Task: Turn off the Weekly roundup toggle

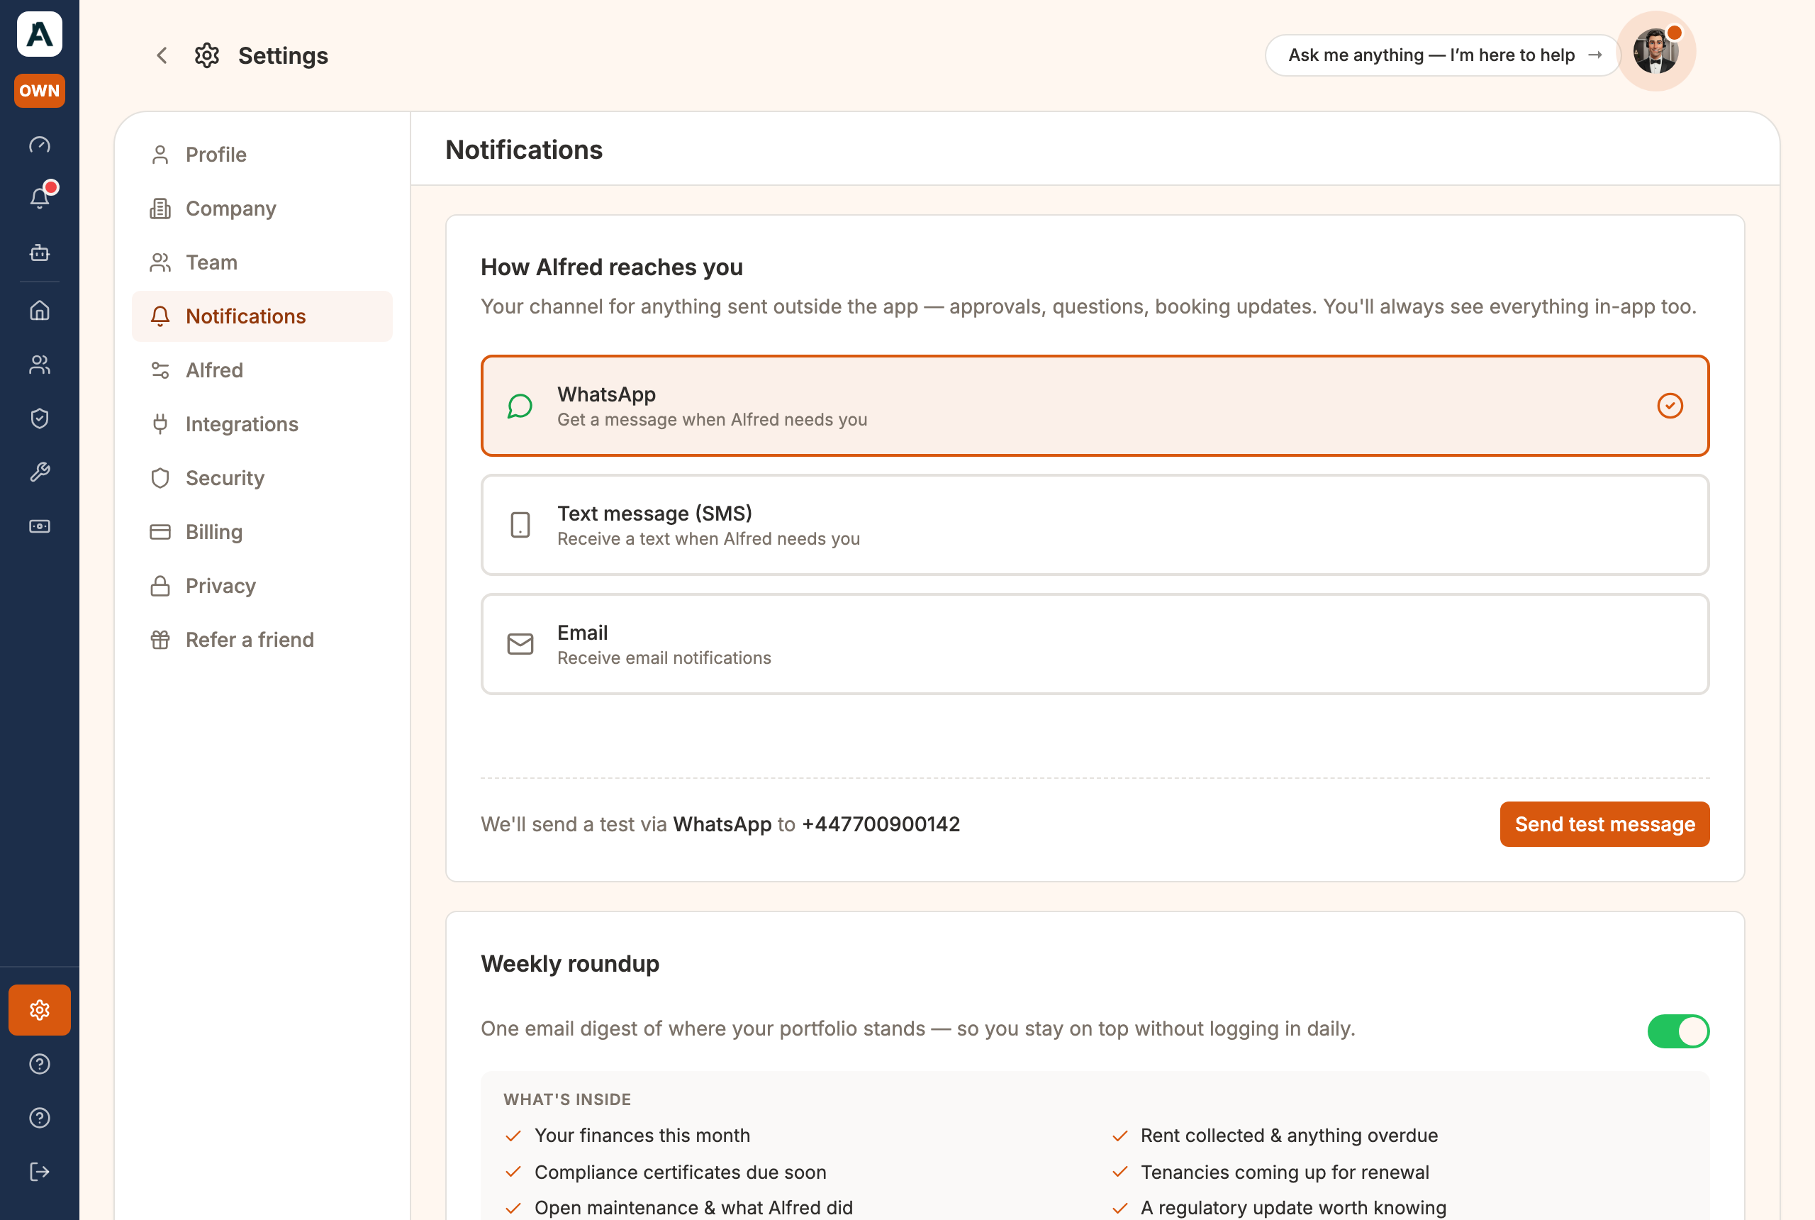Action: 1678,1031
